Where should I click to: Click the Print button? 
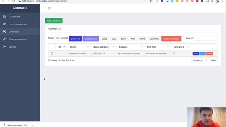tap(142, 39)
